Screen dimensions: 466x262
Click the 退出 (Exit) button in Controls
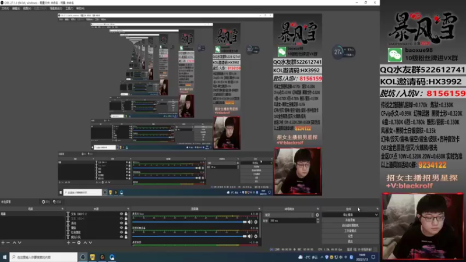350,241
